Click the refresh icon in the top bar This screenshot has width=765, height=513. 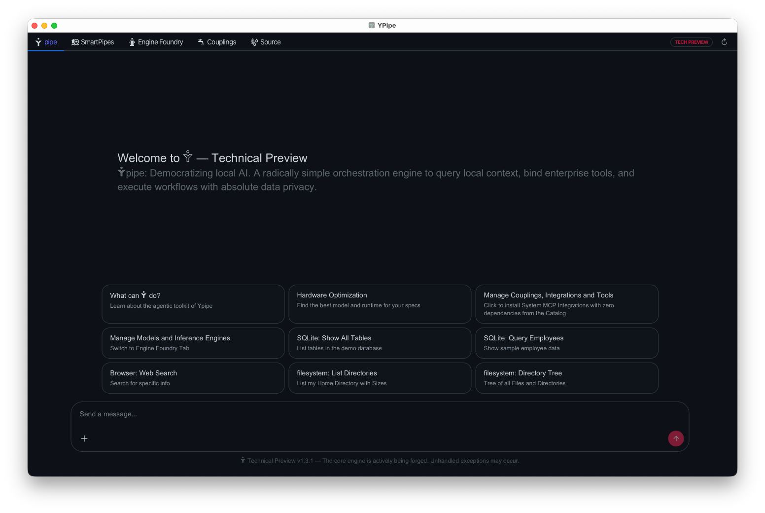724,42
